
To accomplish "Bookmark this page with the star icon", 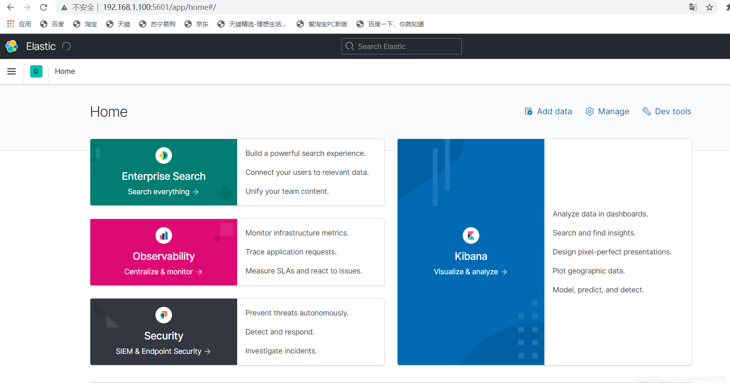I will (x=709, y=7).
